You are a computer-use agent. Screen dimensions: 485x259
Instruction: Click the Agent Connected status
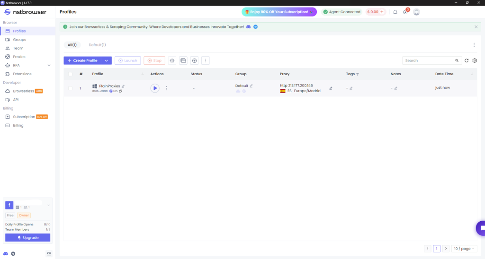point(341,12)
